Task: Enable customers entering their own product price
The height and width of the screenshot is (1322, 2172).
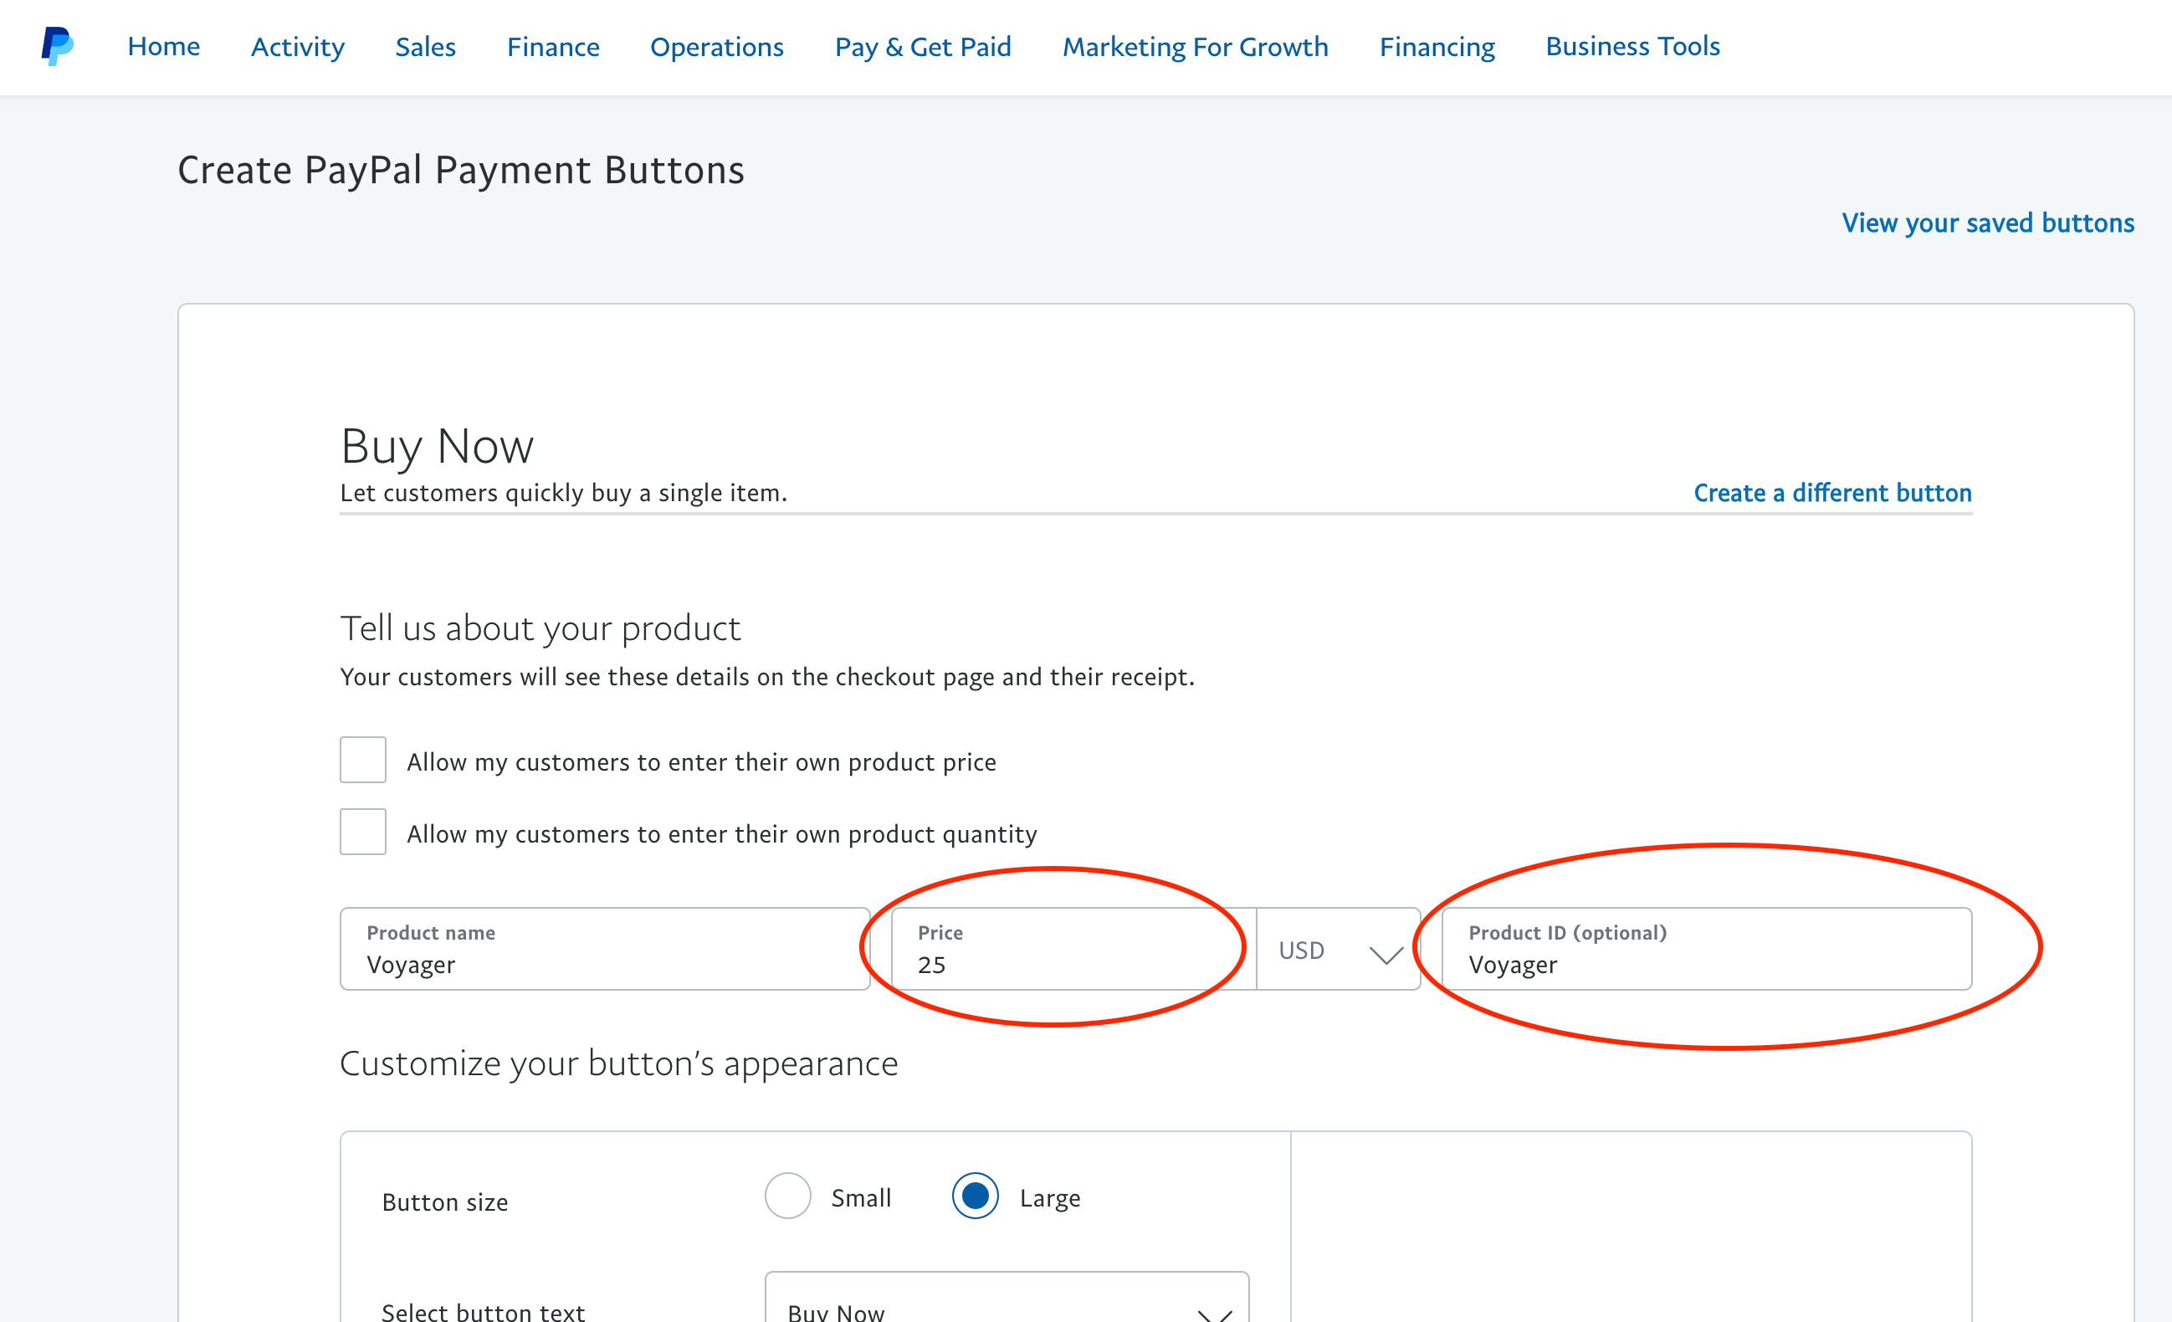Action: pyautogui.click(x=363, y=760)
